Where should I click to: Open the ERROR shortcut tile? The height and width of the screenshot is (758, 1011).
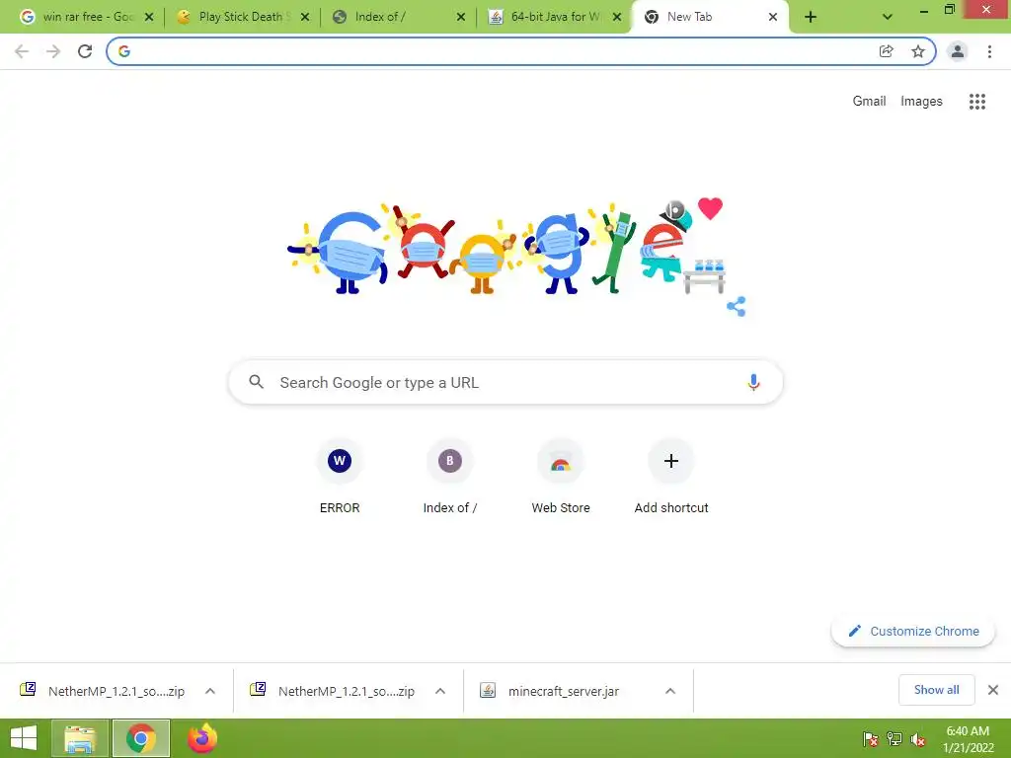click(x=340, y=476)
